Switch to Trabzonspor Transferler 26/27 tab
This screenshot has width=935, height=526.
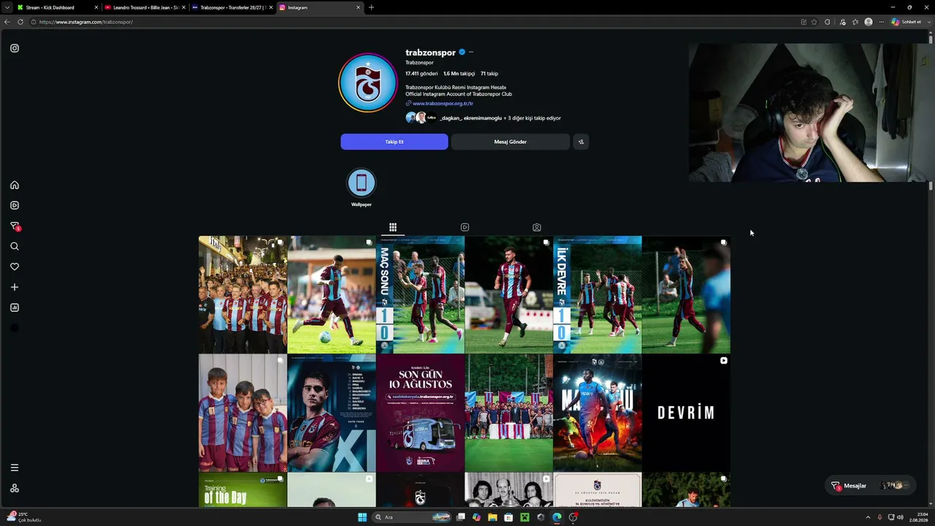[x=232, y=7]
